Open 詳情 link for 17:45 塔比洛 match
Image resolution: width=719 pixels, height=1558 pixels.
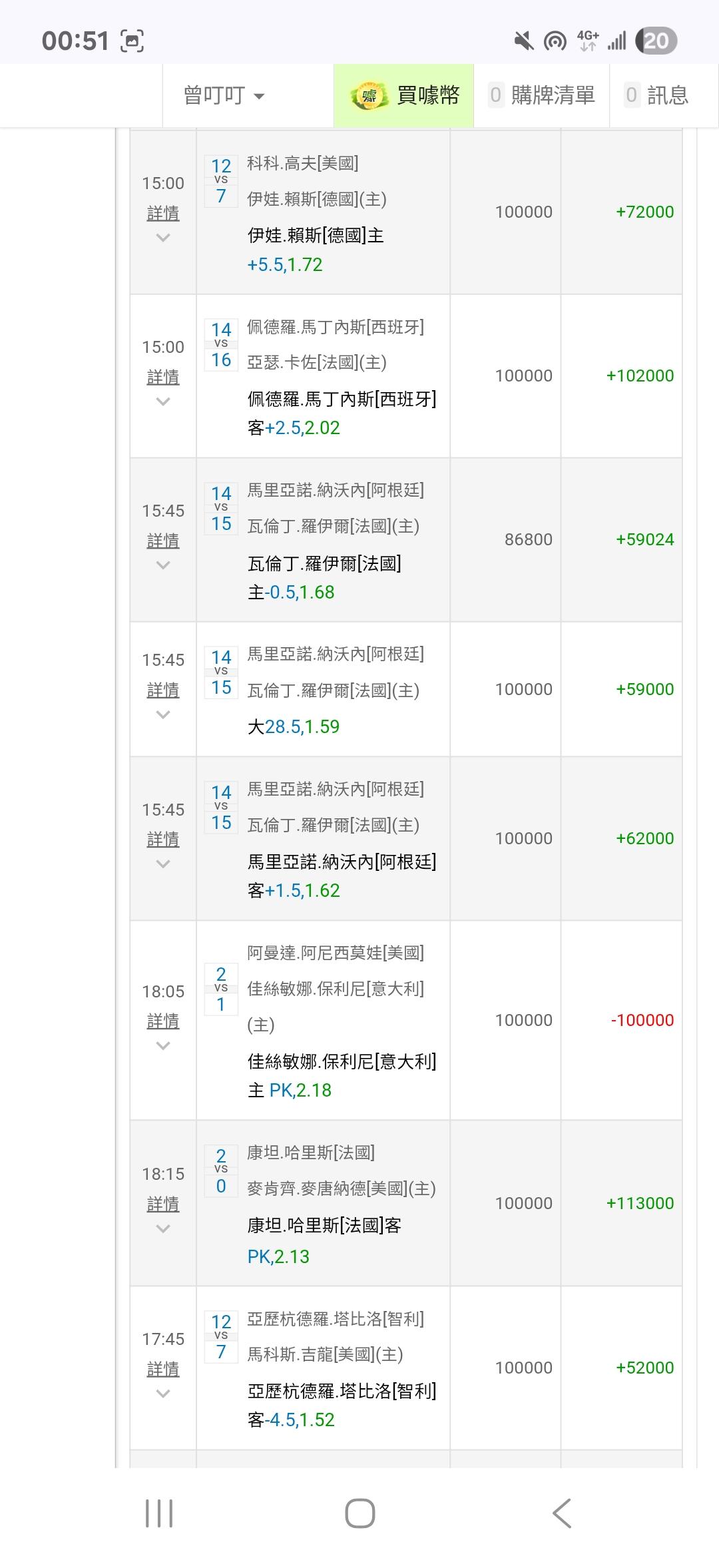tap(163, 1369)
